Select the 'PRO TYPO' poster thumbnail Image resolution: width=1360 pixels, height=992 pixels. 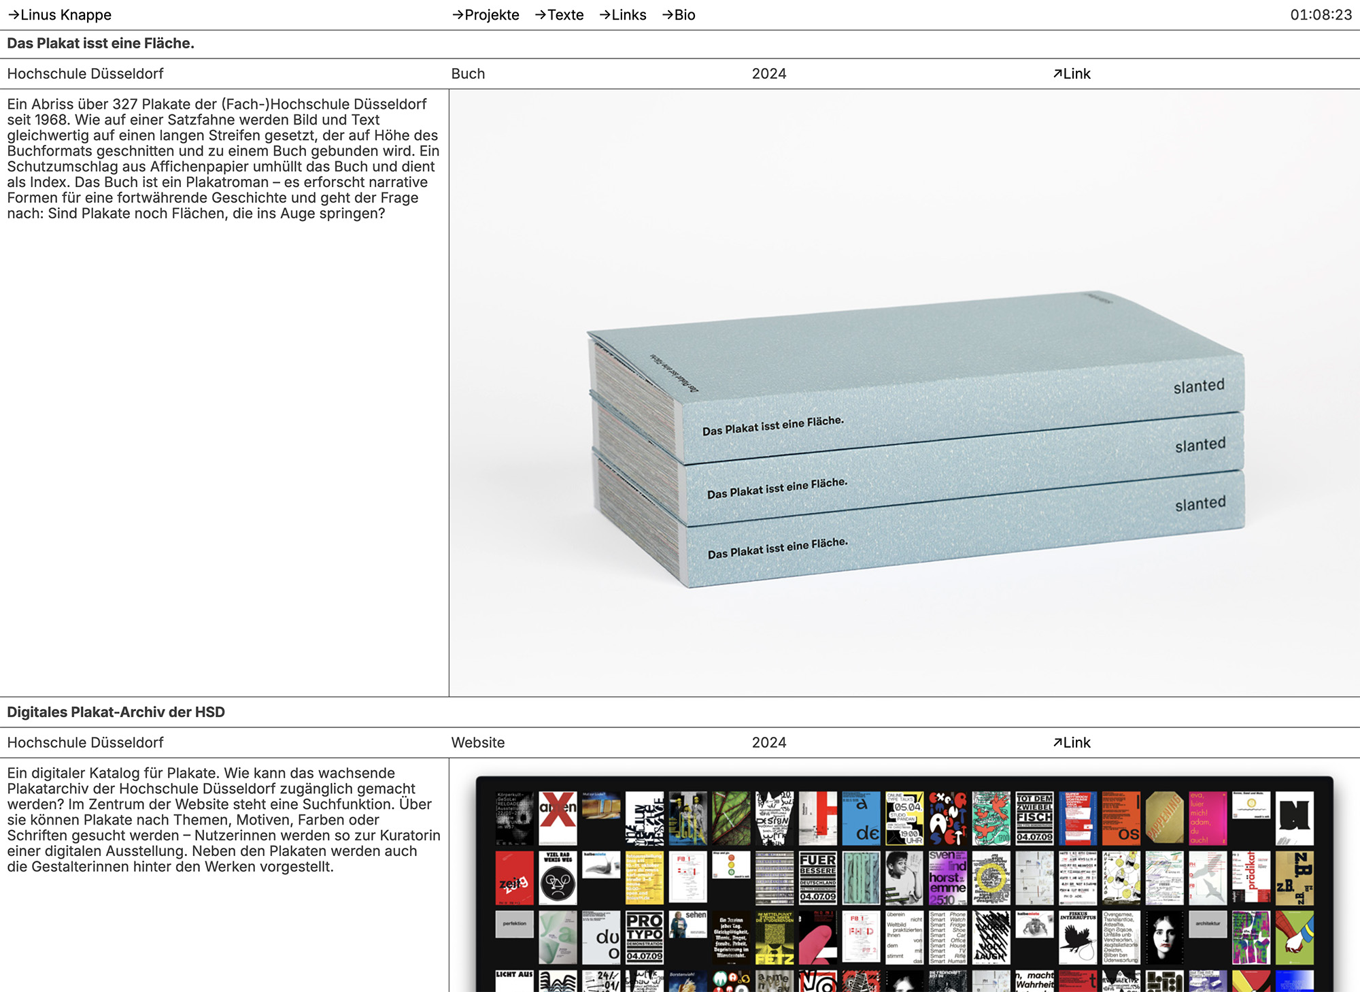(x=645, y=938)
